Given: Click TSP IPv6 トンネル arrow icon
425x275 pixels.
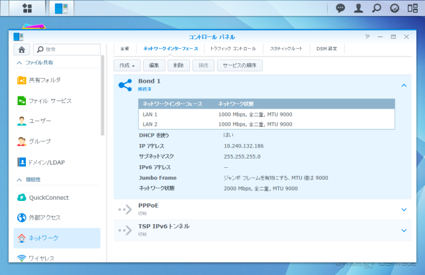Looking at the screenshot, I should pyautogui.click(x=125, y=230).
